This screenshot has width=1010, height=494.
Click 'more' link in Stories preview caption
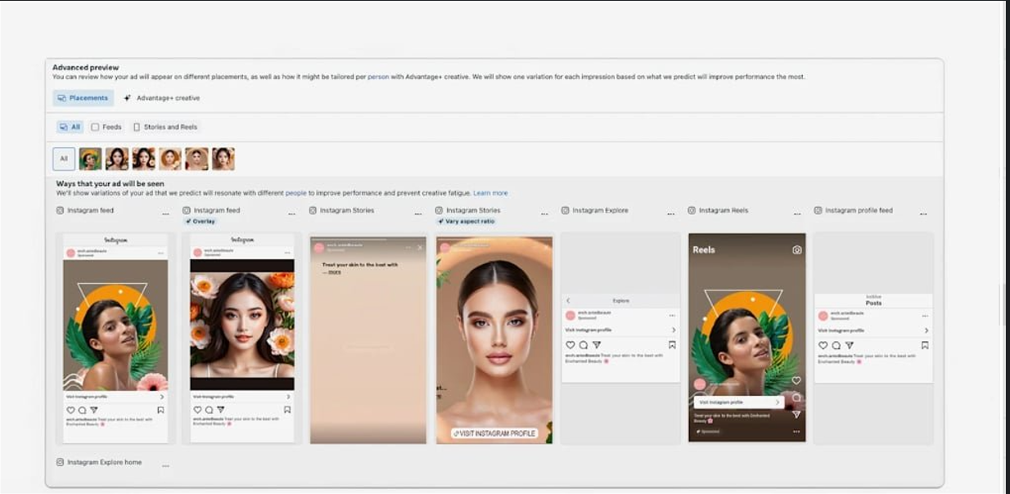click(334, 272)
